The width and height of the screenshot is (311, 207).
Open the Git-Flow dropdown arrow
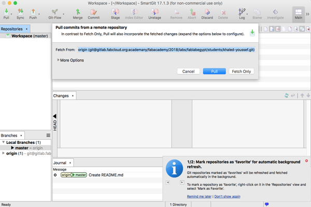(x=63, y=14)
